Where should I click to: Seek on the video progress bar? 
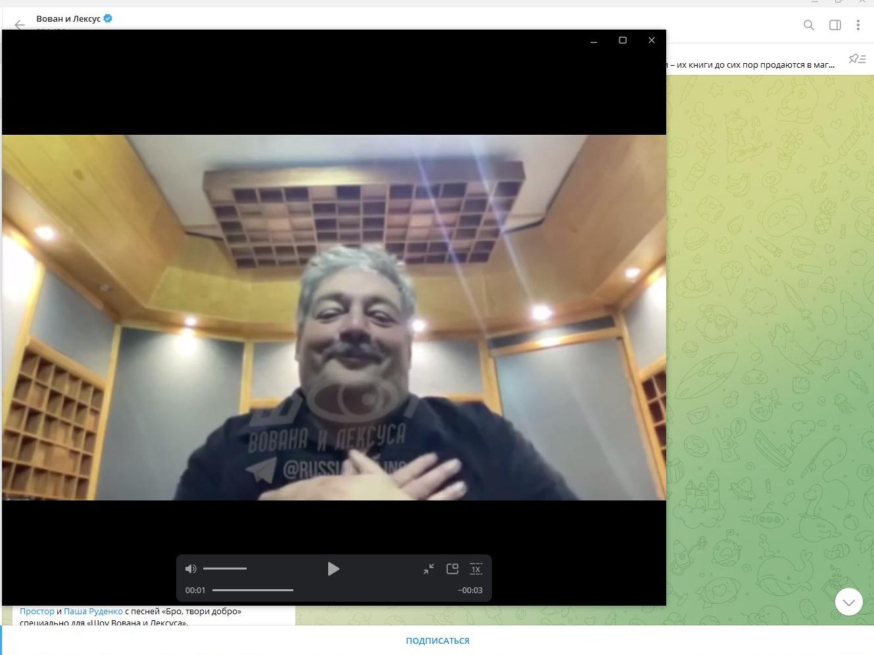(253, 591)
